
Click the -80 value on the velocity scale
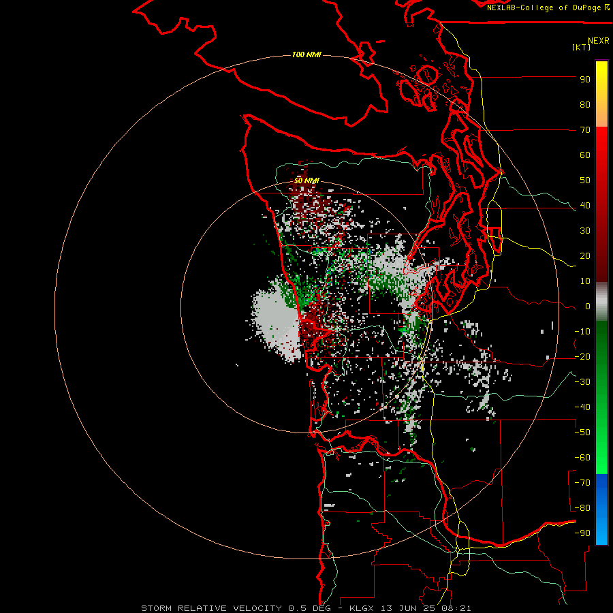(582, 508)
